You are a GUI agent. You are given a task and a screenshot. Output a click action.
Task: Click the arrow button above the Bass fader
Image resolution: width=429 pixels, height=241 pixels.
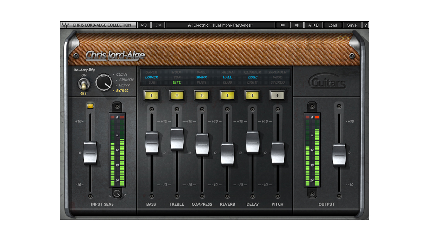[151, 95]
